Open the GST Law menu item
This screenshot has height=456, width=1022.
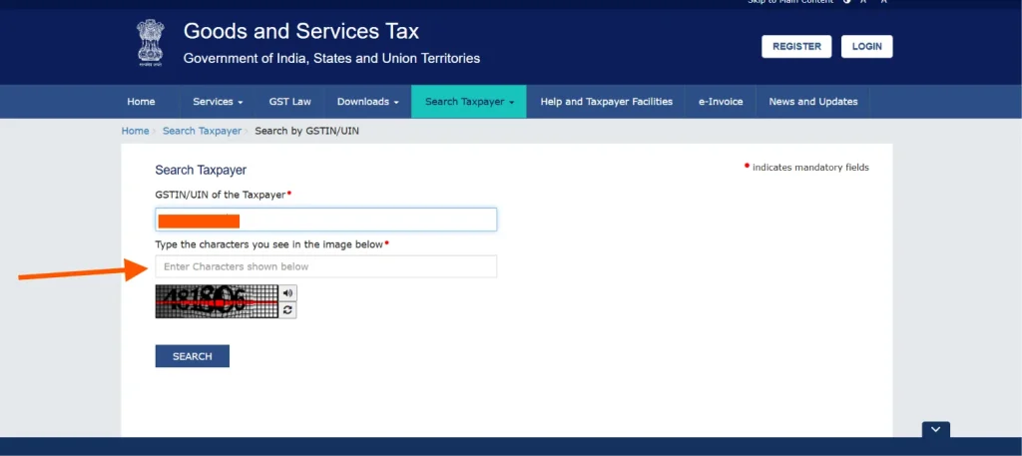click(290, 102)
